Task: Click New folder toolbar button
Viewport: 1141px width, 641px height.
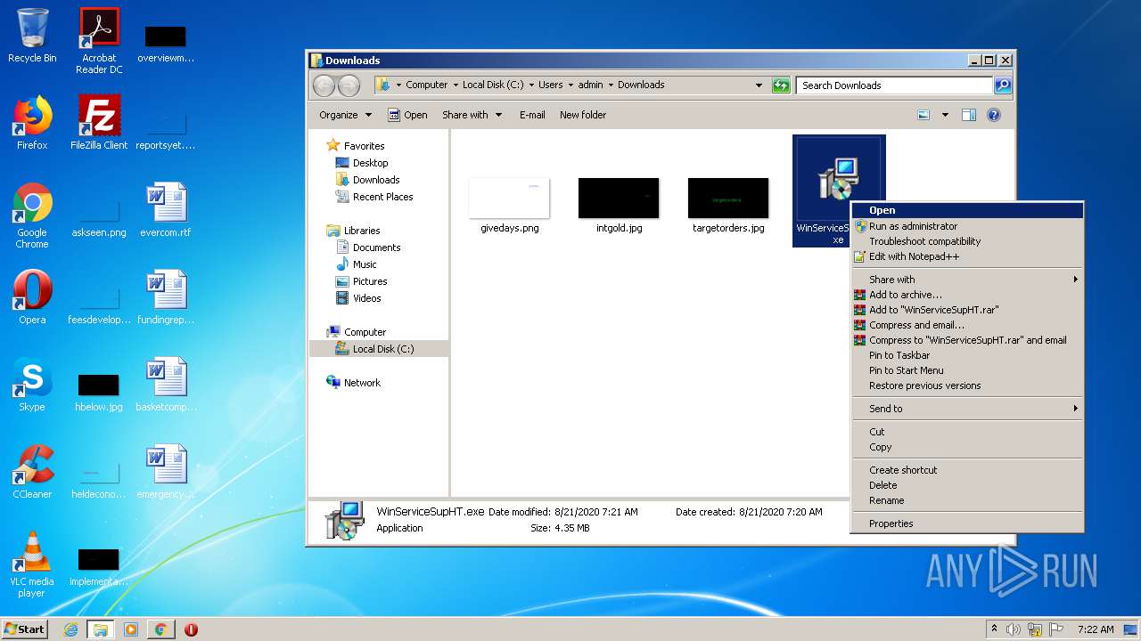Action: (x=583, y=115)
